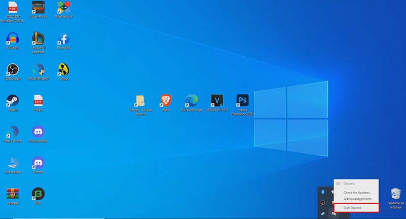This screenshot has width=406, height=219.
Task: Select the DiscordSetup installer icon
Action: point(38,134)
